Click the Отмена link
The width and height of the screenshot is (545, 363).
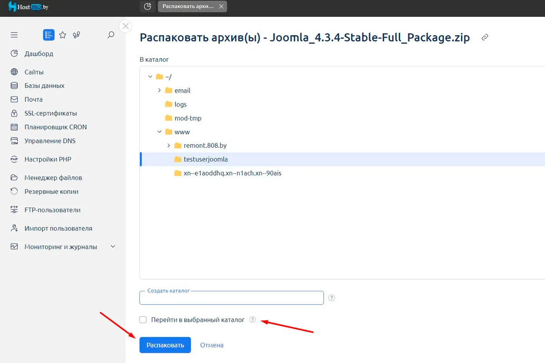[x=212, y=345]
